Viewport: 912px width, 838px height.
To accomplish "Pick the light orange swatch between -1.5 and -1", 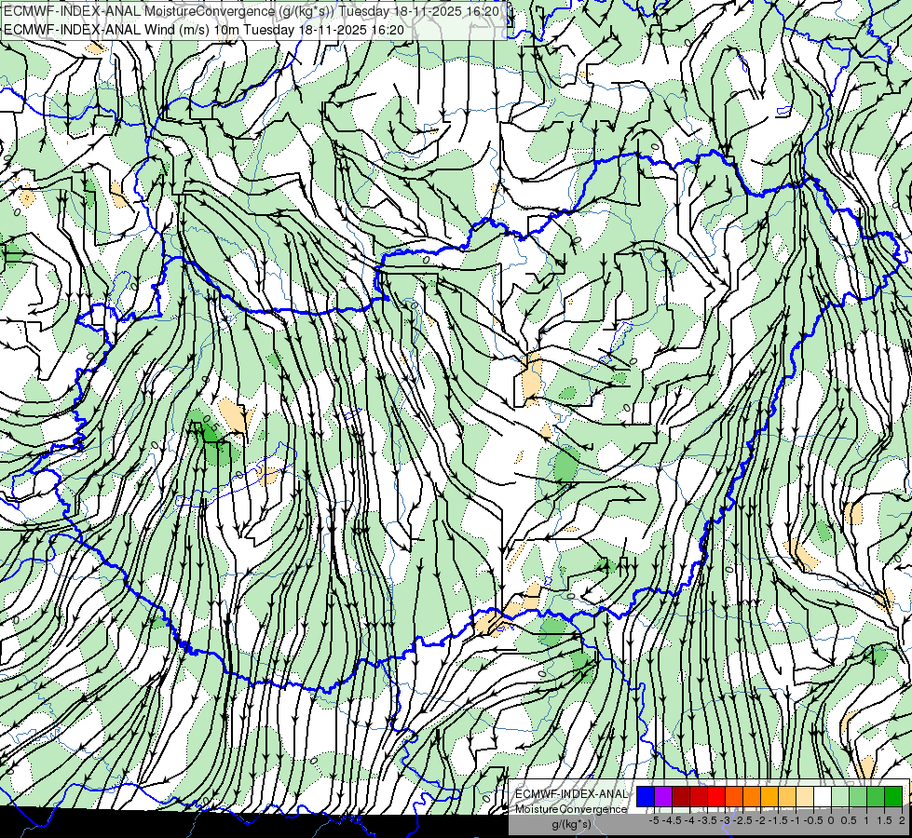I will coord(787,797).
